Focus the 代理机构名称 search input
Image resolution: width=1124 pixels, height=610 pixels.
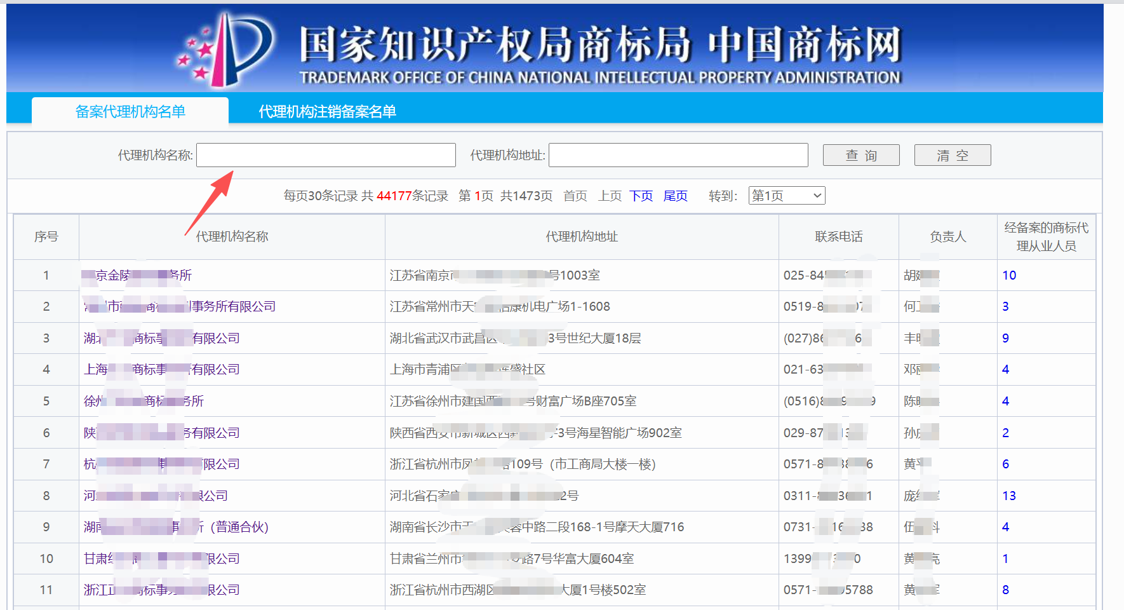pyautogui.click(x=326, y=155)
